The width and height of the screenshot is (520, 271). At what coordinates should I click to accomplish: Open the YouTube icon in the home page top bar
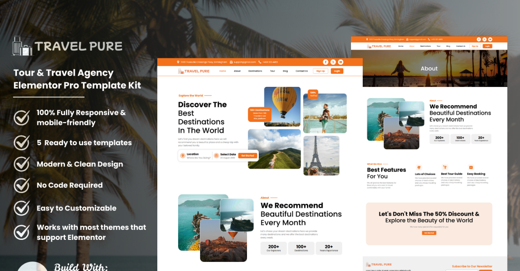coord(341,62)
